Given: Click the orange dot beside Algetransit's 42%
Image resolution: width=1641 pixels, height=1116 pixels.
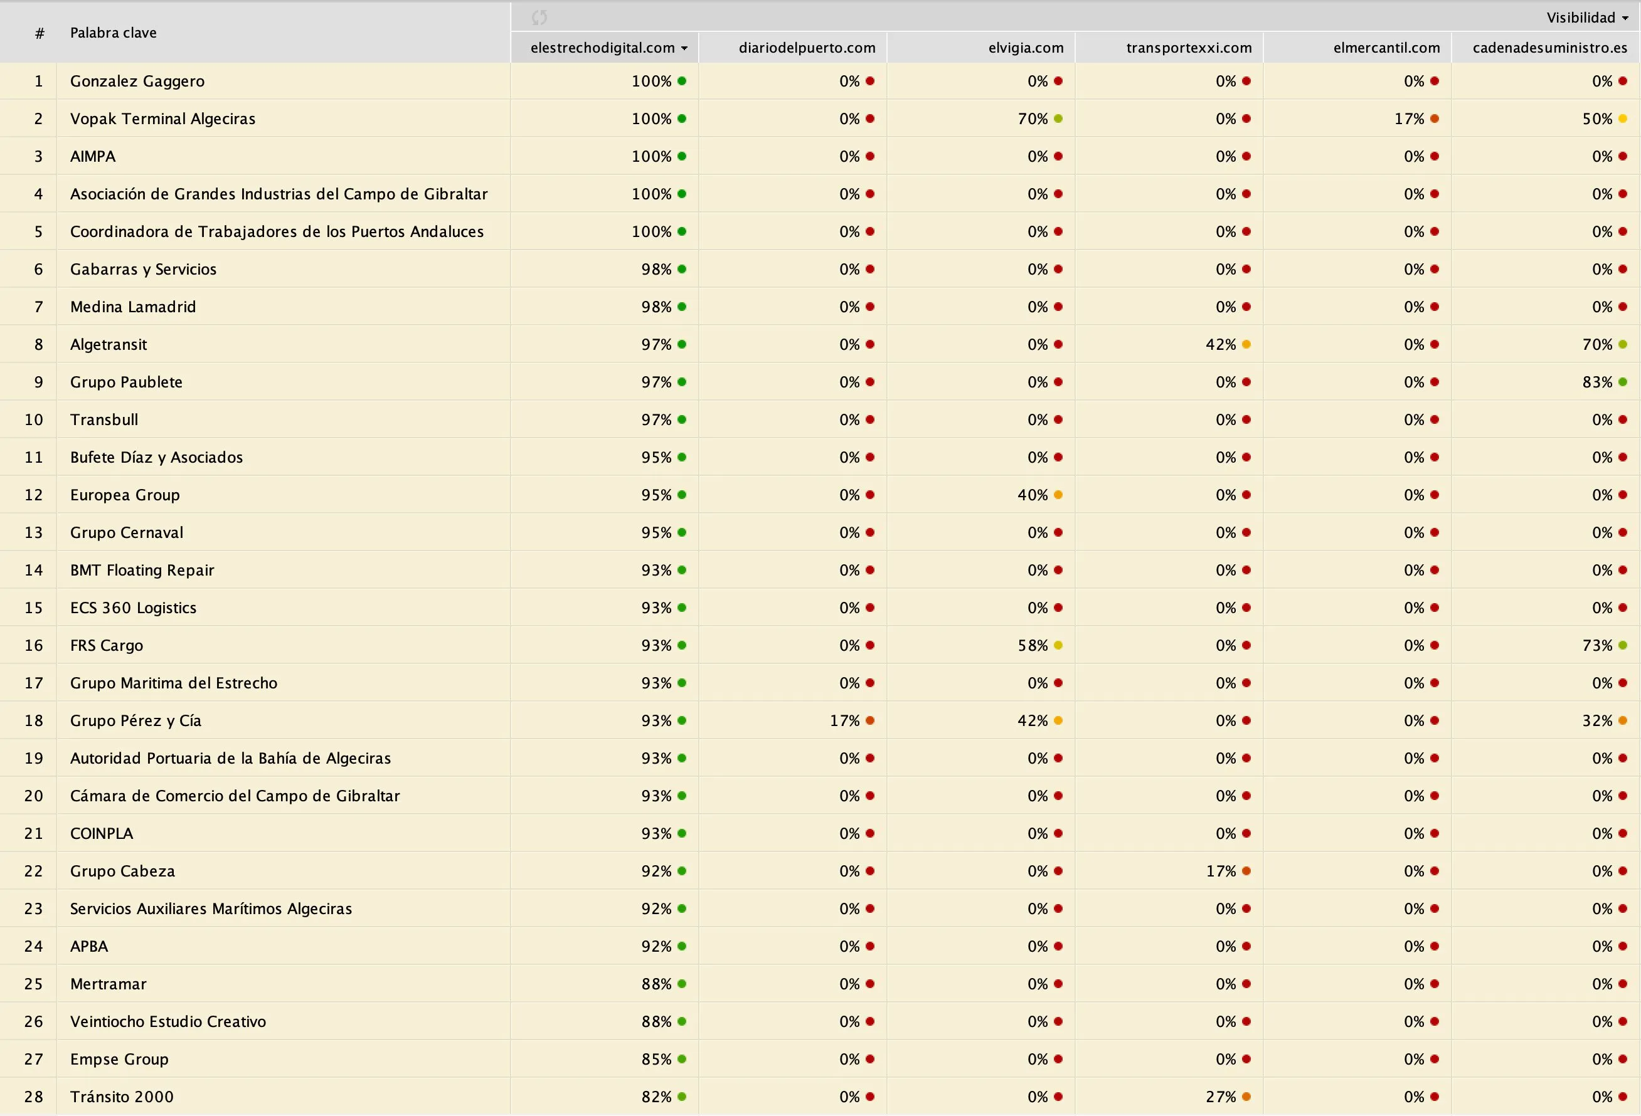Looking at the screenshot, I should point(1246,344).
